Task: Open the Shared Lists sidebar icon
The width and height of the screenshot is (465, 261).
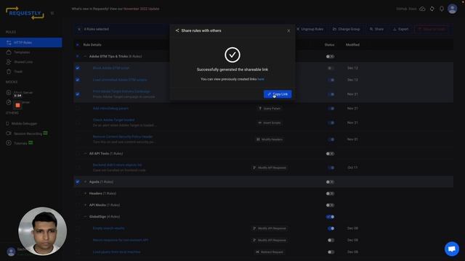Action: [x=9, y=62]
